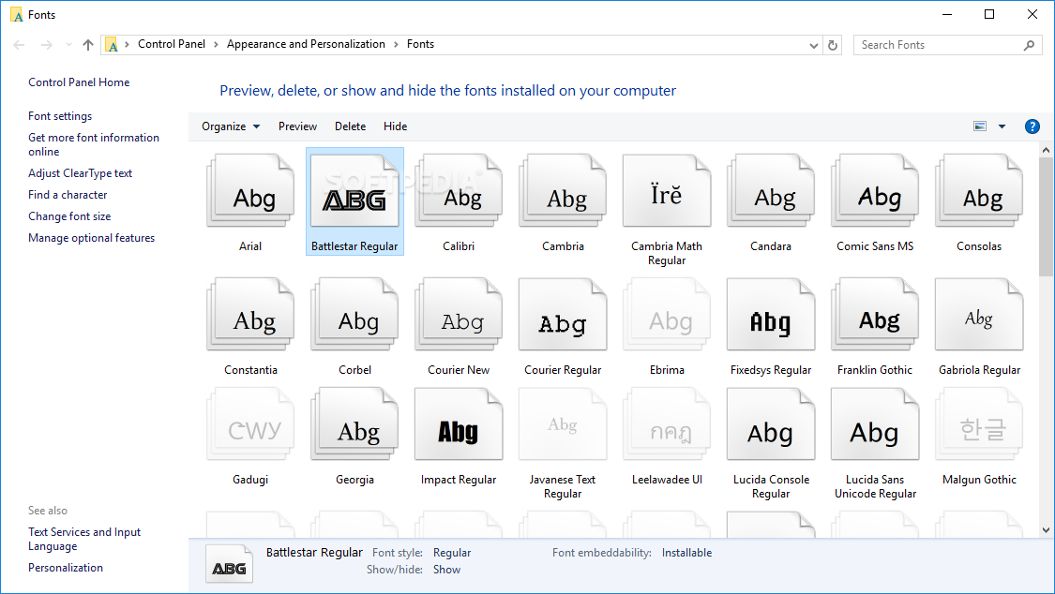The image size is (1055, 594).
Task: Click the Fonts folder icon in address bar
Action: click(112, 45)
